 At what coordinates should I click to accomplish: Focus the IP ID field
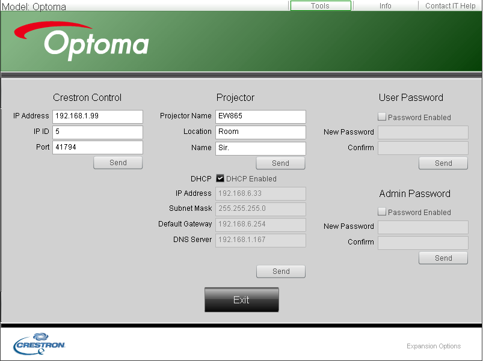point(97,132)
